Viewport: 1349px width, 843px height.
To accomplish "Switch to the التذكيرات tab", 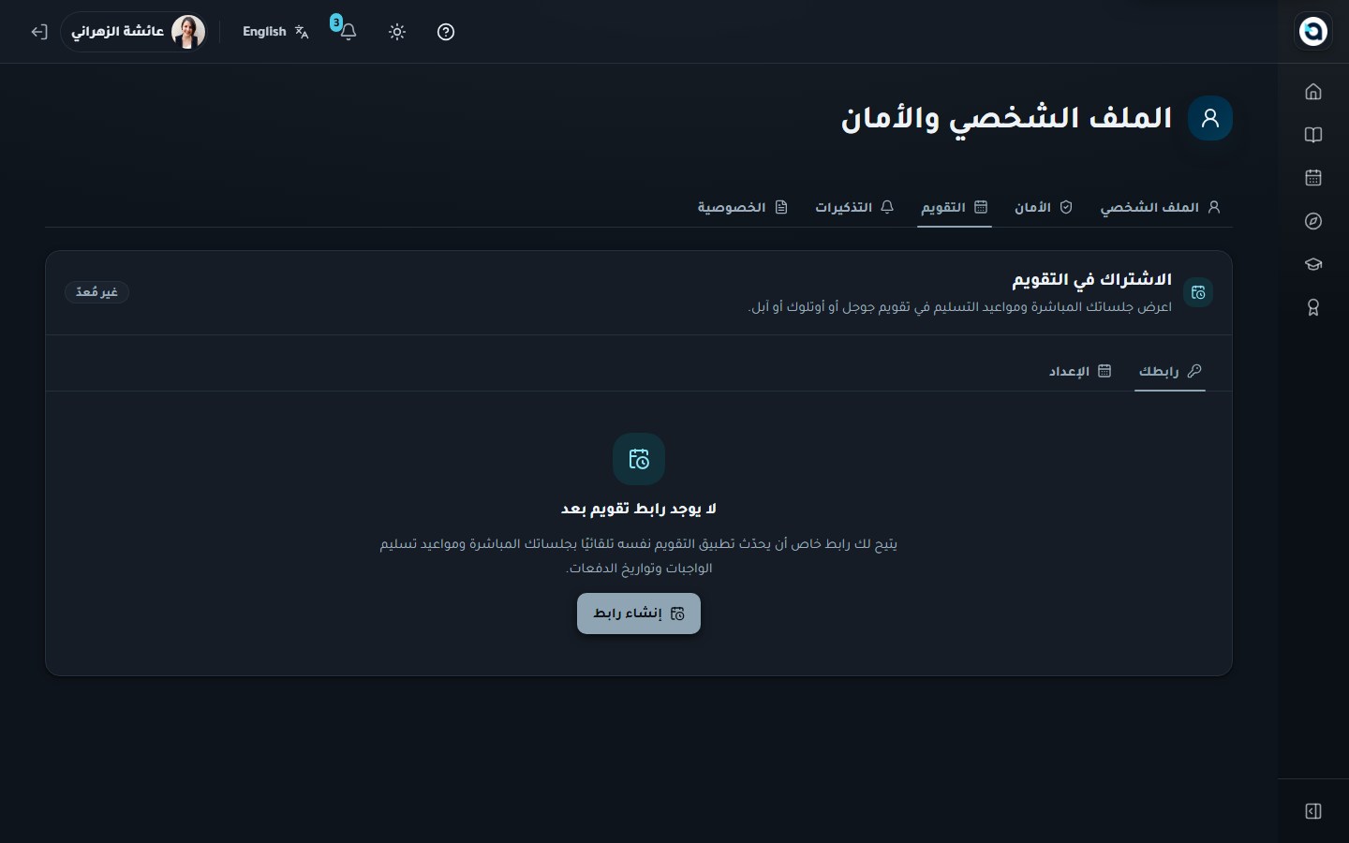I will pyautogui.click(x=854, y=207).
